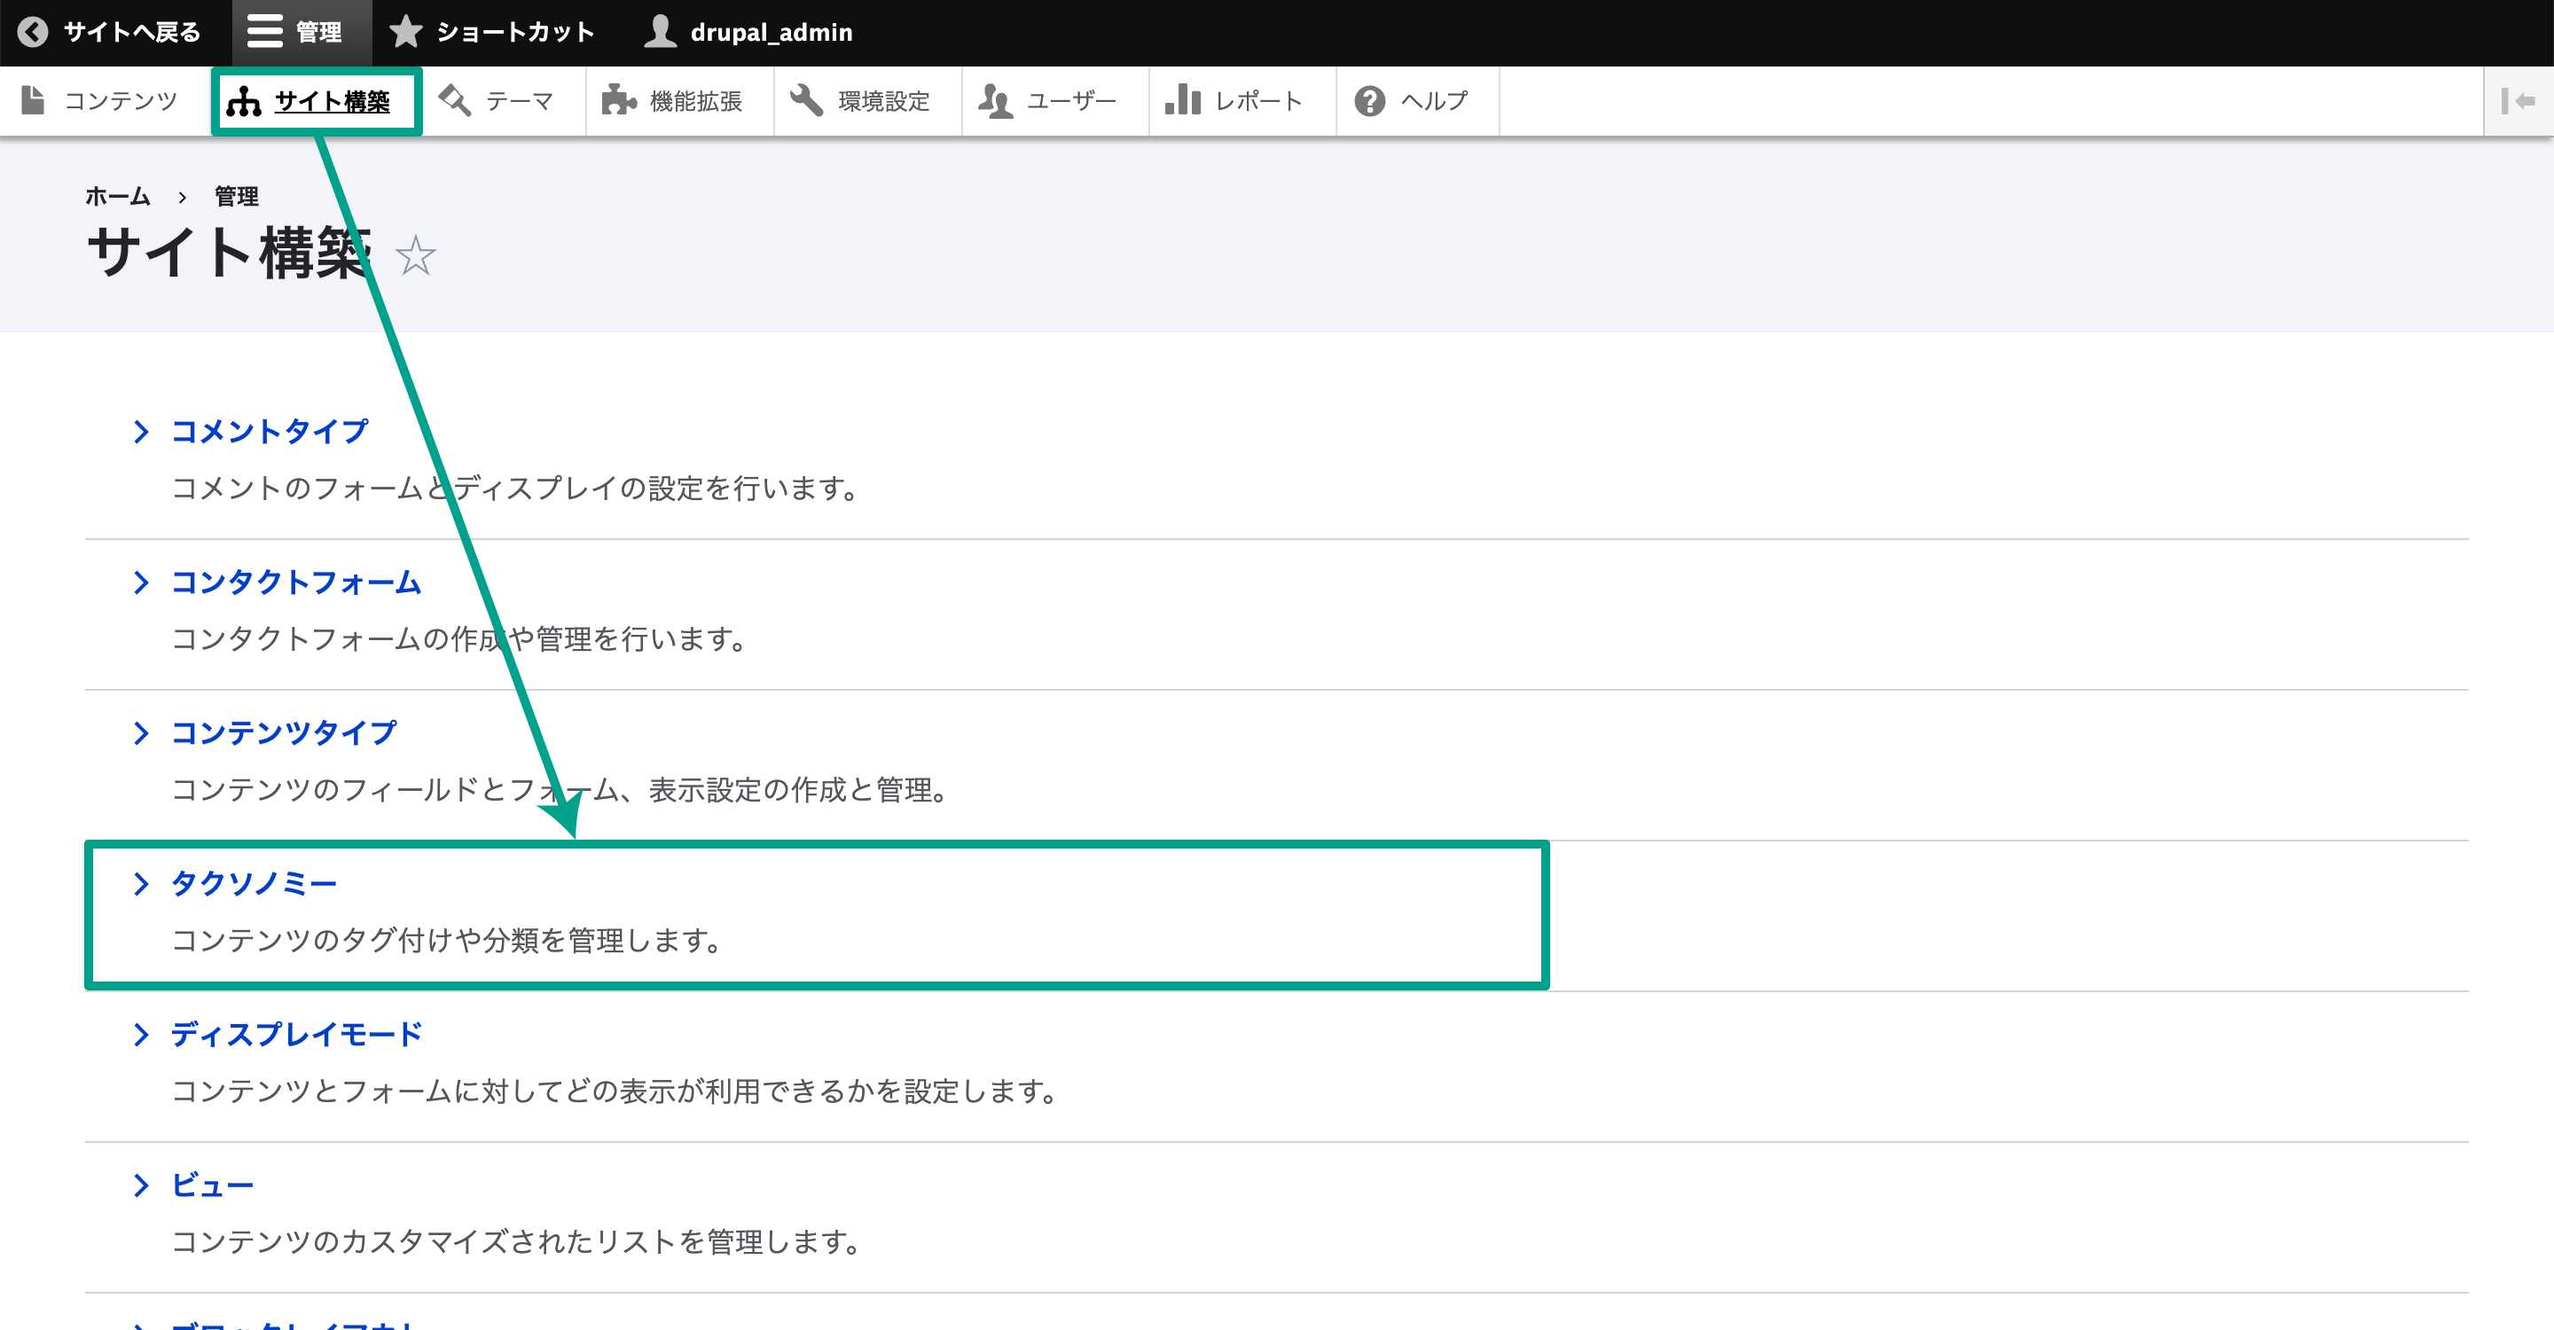Add サイト構築 to shortcuts via star outline
This screenshot has width=2554, height=1330.
pos(415,255)
